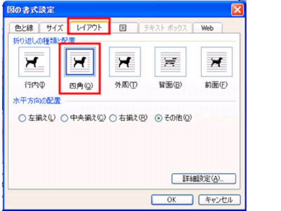Select その他 other alignment radio button
Viewport: 281px width, 211px height.
[x=158, y=118]
